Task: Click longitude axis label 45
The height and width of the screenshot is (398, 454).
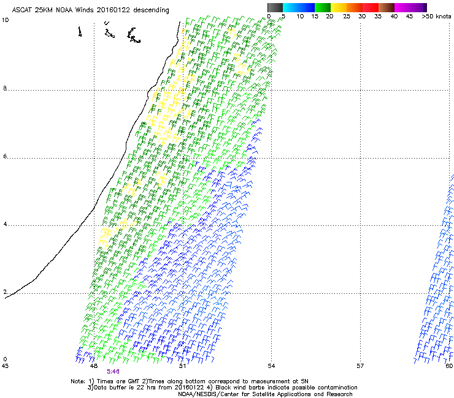Action: click(x=5, y=366)
